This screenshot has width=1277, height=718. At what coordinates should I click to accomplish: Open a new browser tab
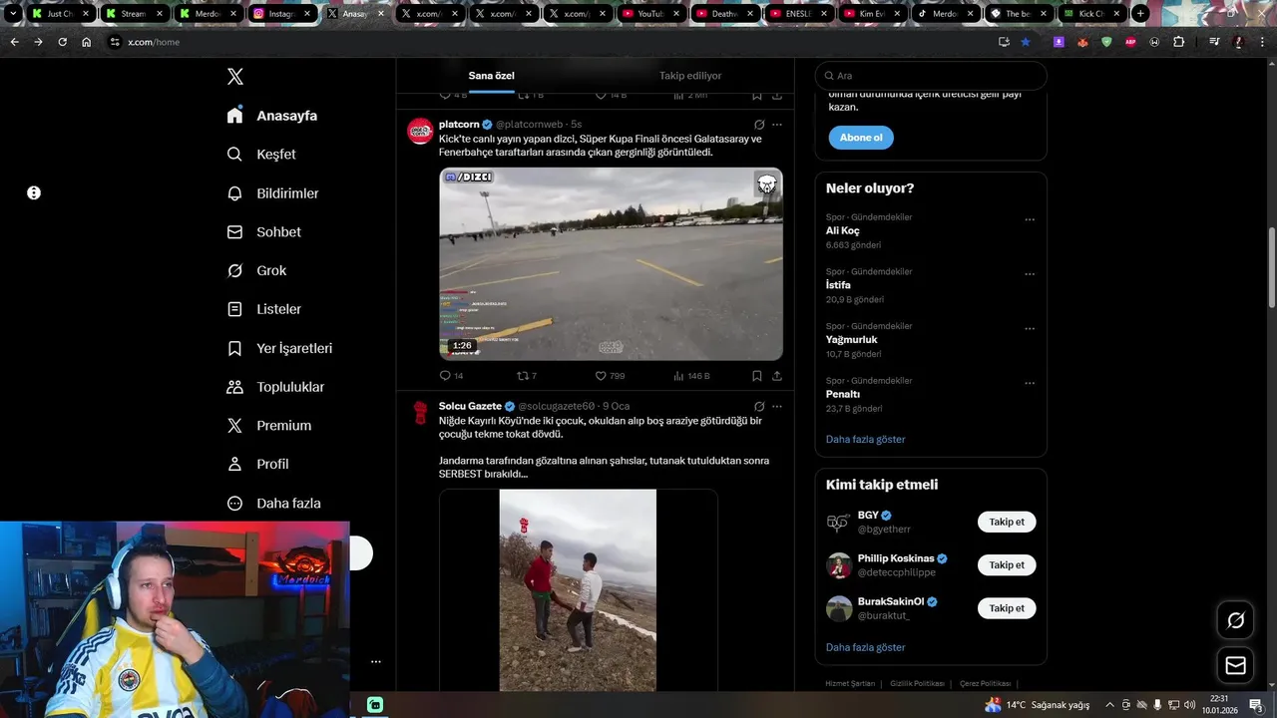1140,14
